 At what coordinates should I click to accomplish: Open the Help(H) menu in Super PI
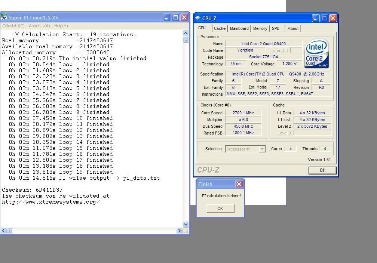pyautogui.click(x=61, y=26)
